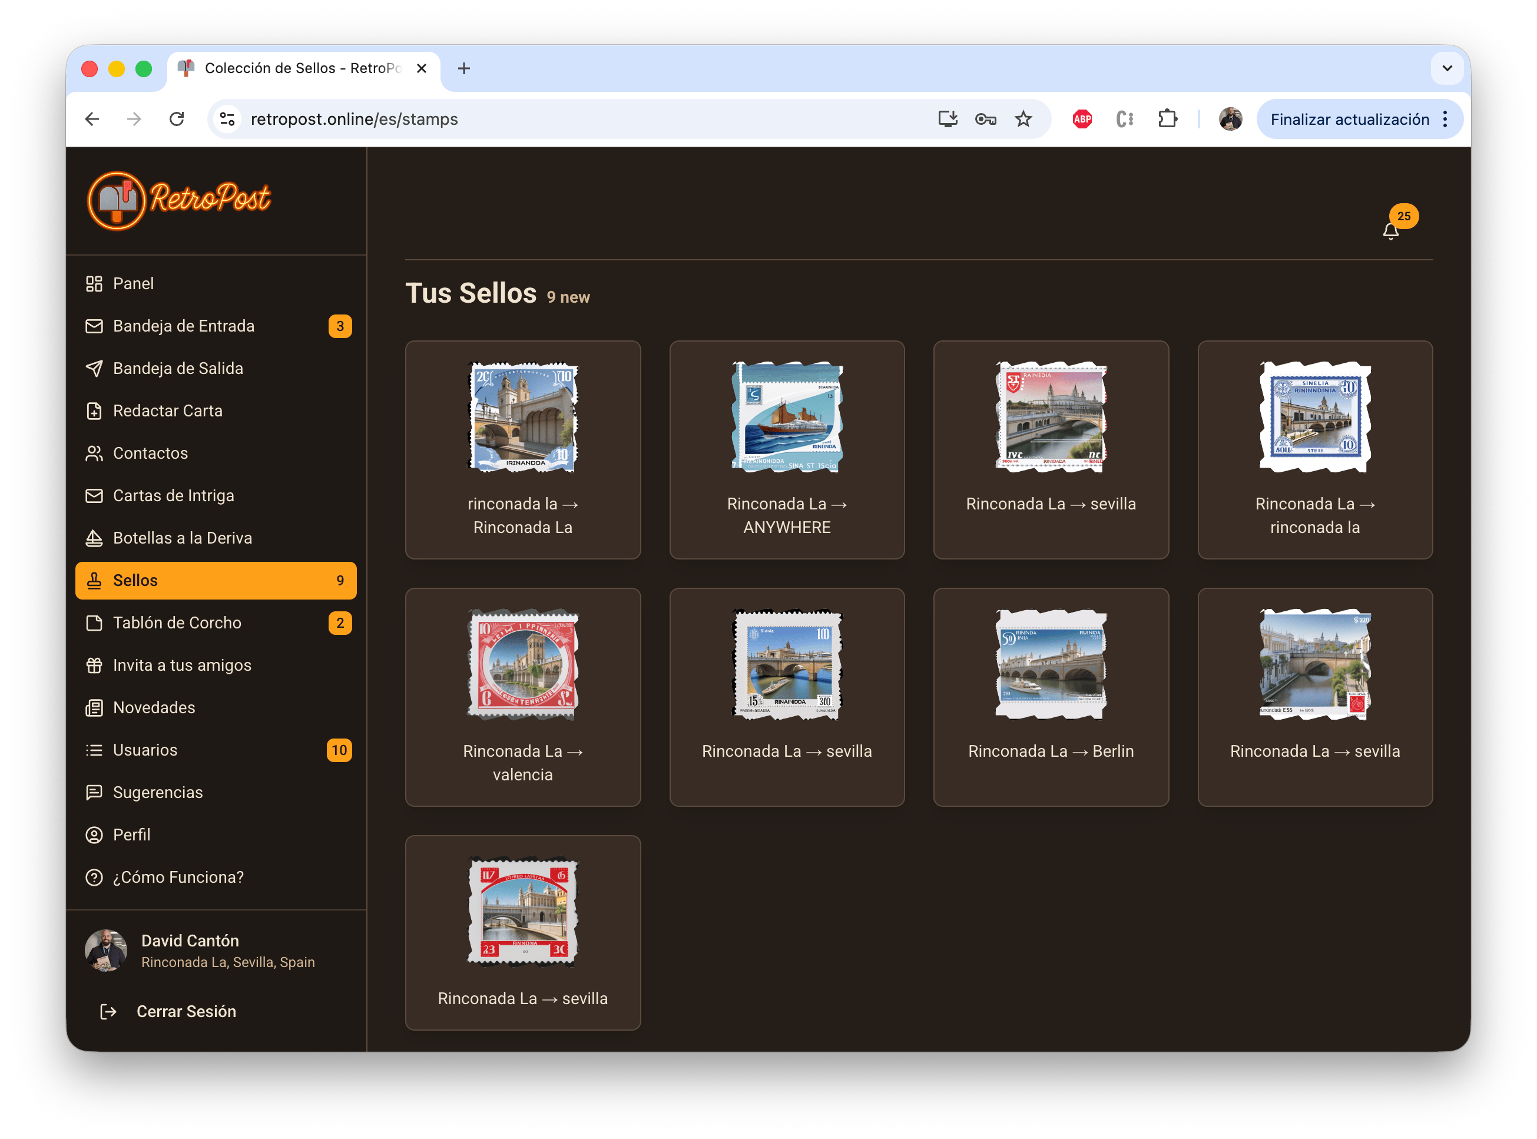Click the RetroPost mailbox logo
The height and width of the screenshot is (1139, 1537).
click(x=117, y=200)
